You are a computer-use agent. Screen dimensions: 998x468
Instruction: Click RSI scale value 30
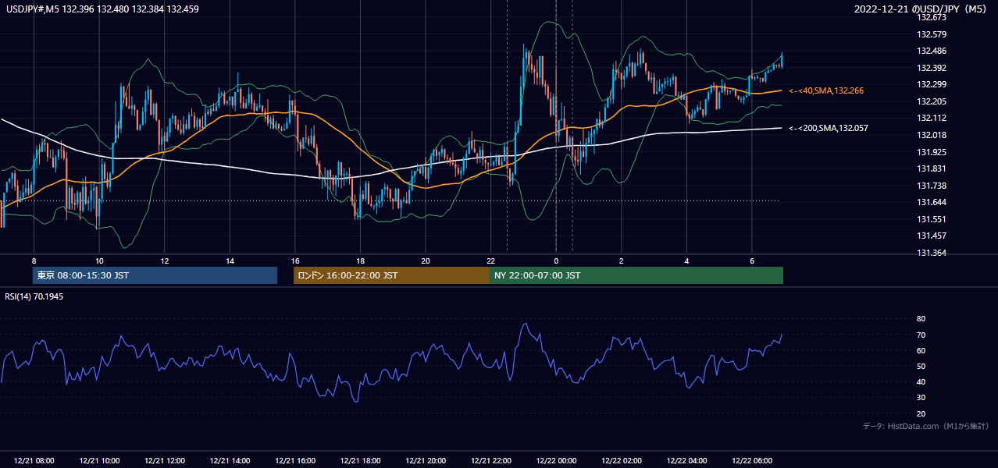[921, 398]
